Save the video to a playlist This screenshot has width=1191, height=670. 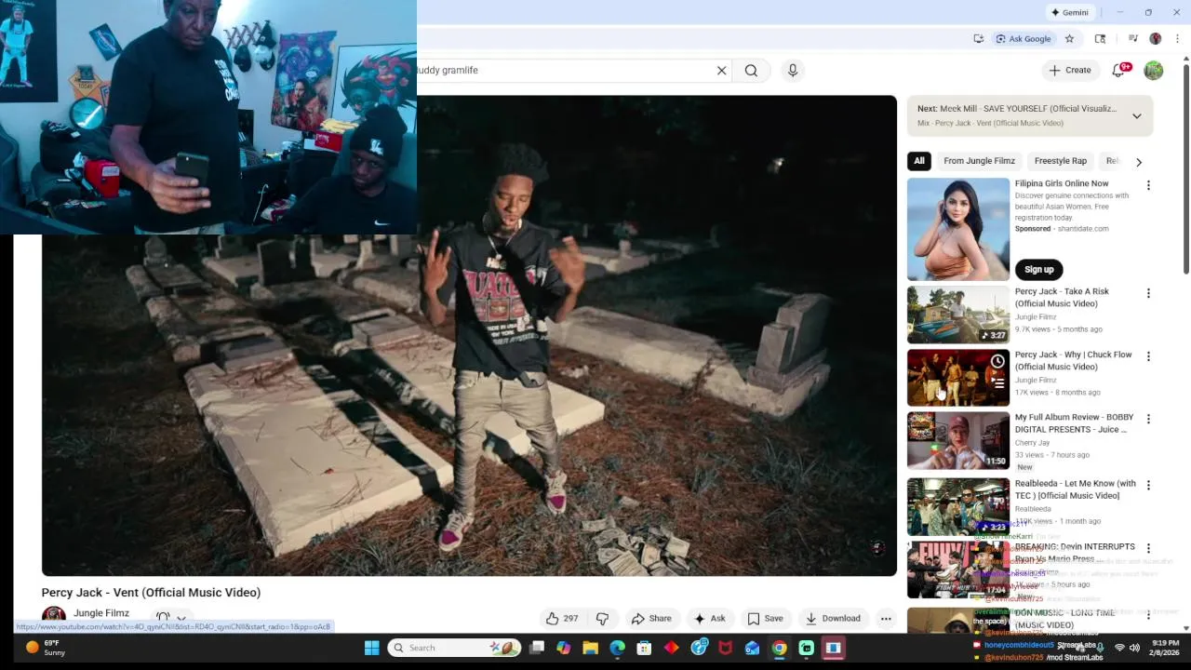pos(765,618)
